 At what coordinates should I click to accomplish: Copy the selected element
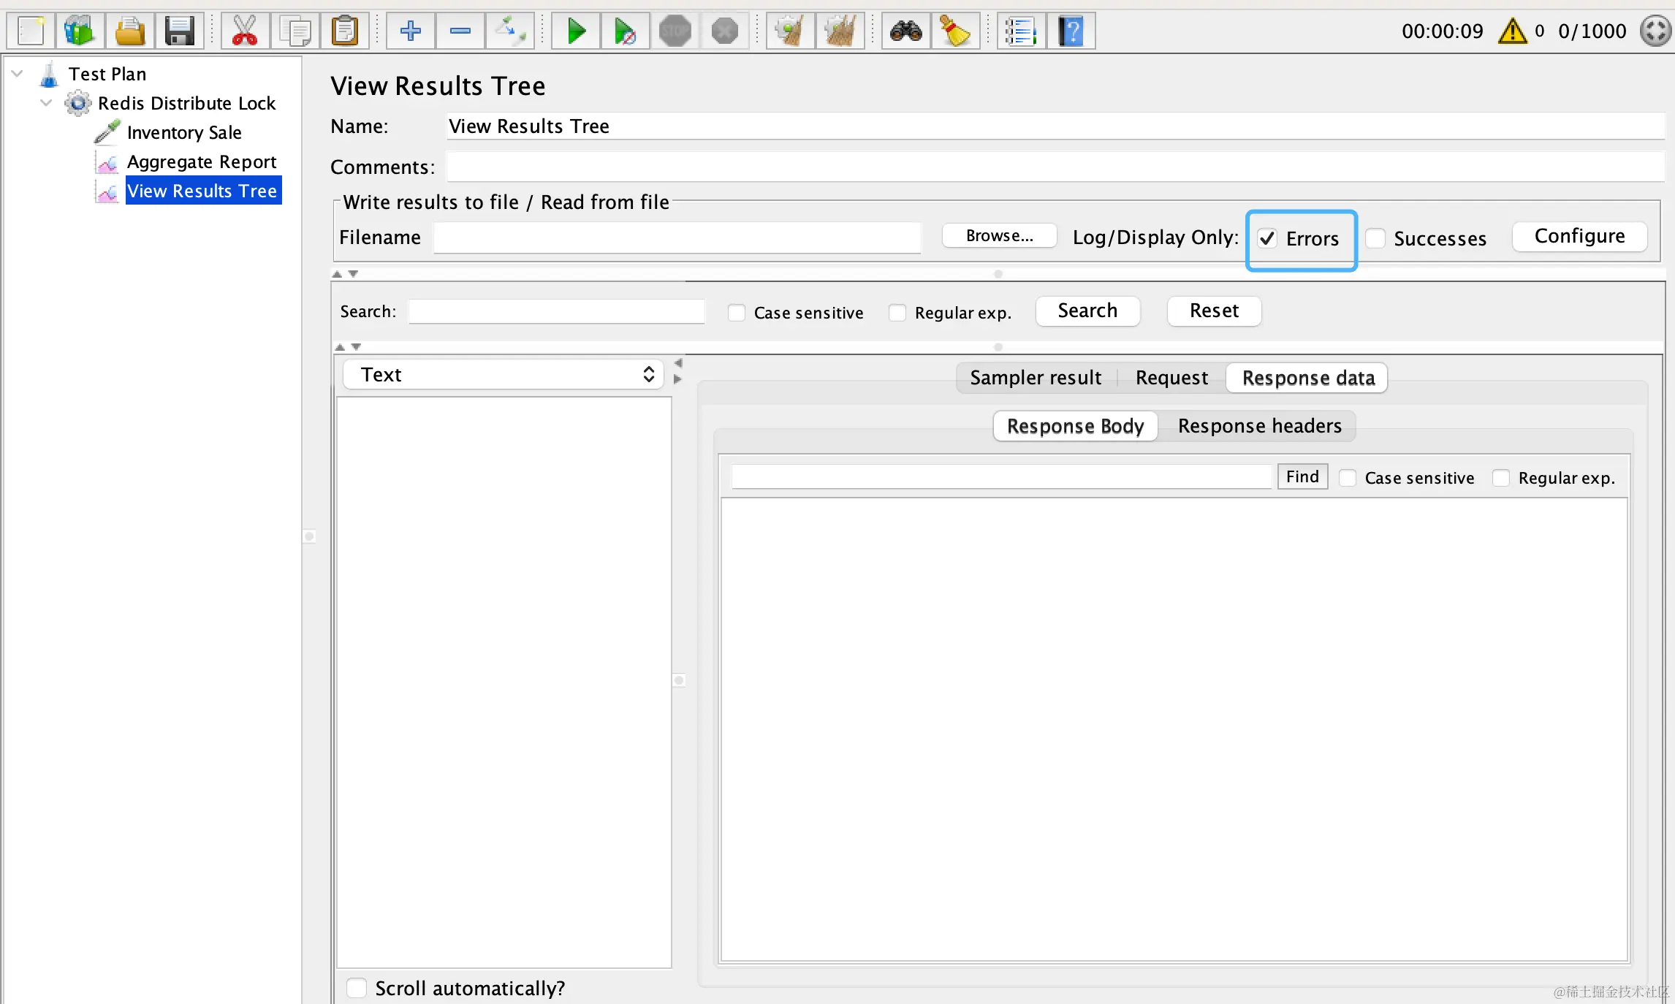point(295,31)
